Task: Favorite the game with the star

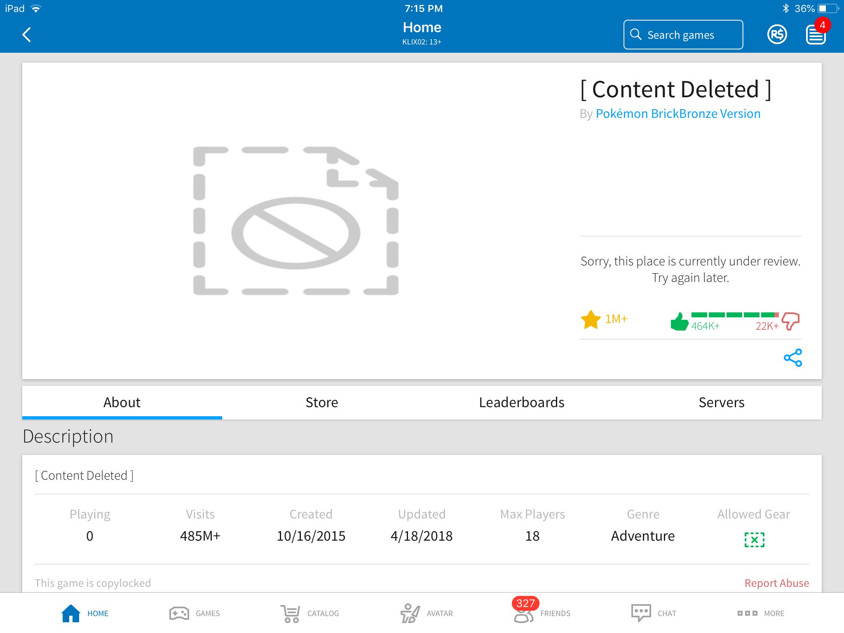Action: (591, 319)
